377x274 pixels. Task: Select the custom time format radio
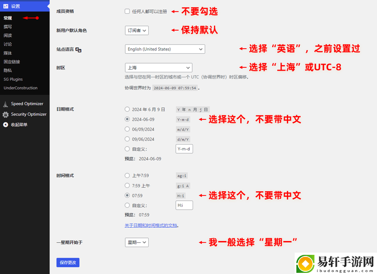coord(127,206)
